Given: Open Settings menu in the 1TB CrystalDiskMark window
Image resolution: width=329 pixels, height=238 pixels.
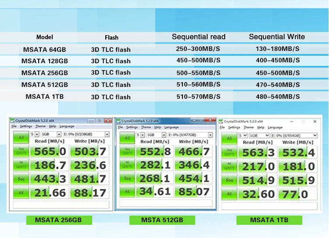Looking at the screenshot, I should point(234,127).
